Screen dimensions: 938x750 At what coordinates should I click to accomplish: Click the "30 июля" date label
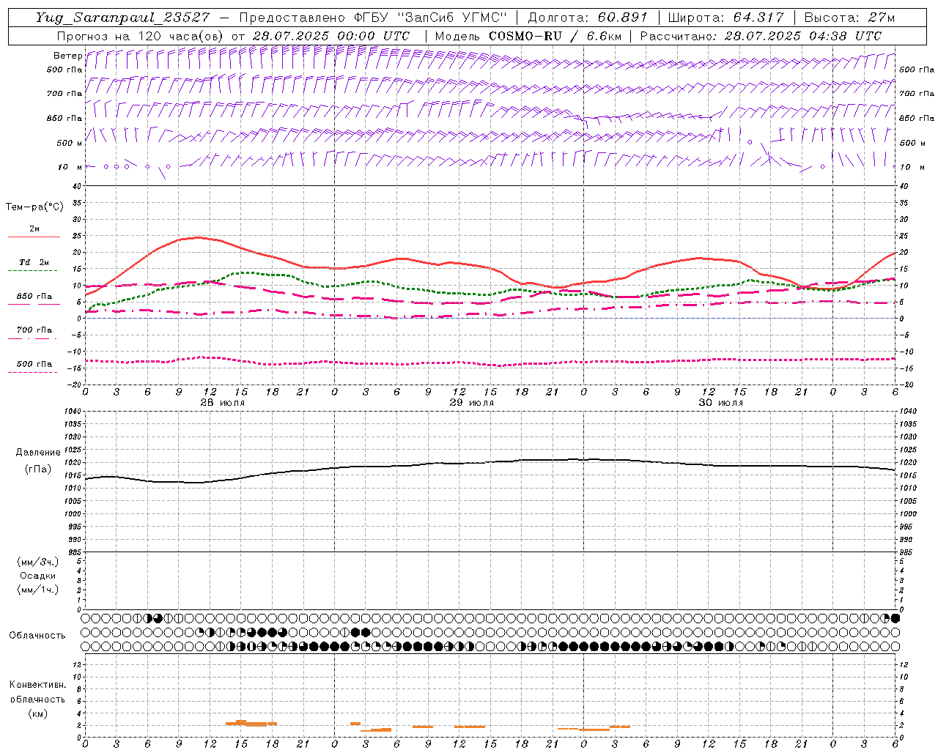[720, 402]
